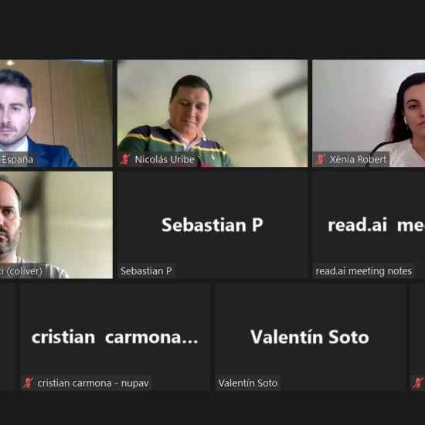Viewport: 425px width, 425px height.
Task: Click the Xènia Robert name label
Action: pyautogui.click(x=358, y=159)
